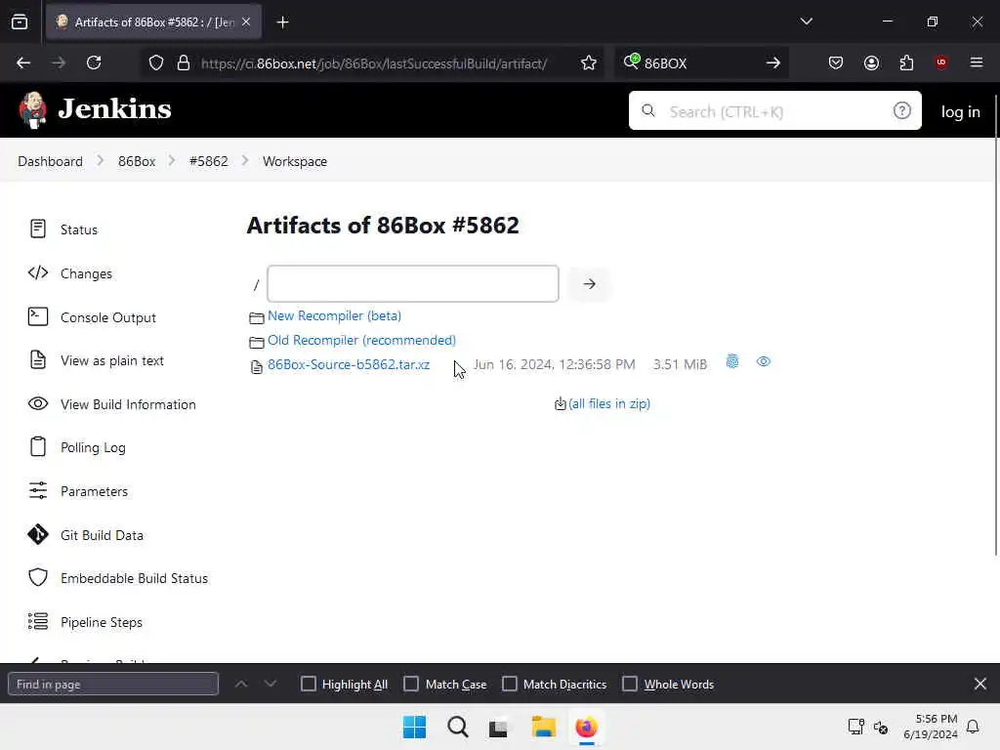The width and height of the screenshot is (1000, 750).
Task: Reload the current page
Action: coord(94,62)
